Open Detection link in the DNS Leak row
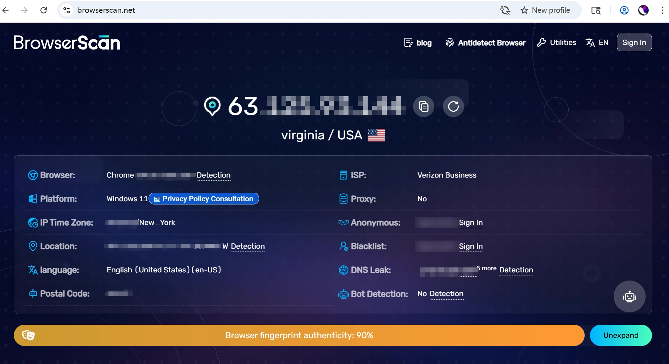Viewport: 669px width, 364px height. point(516,270)
